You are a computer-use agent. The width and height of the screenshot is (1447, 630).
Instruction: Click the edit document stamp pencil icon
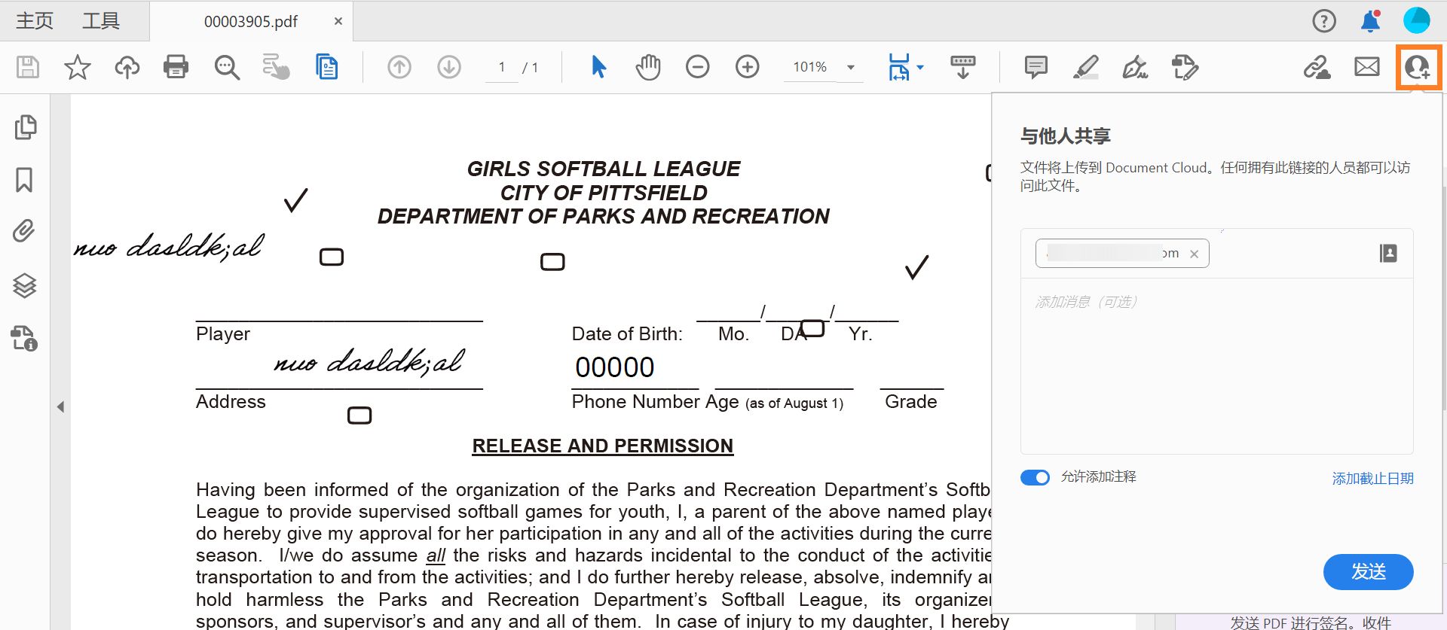[1185, 67]
